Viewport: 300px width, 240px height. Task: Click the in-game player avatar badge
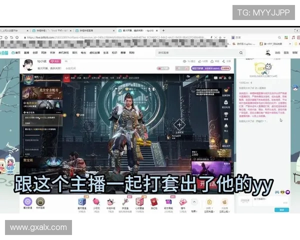point(28,79)
